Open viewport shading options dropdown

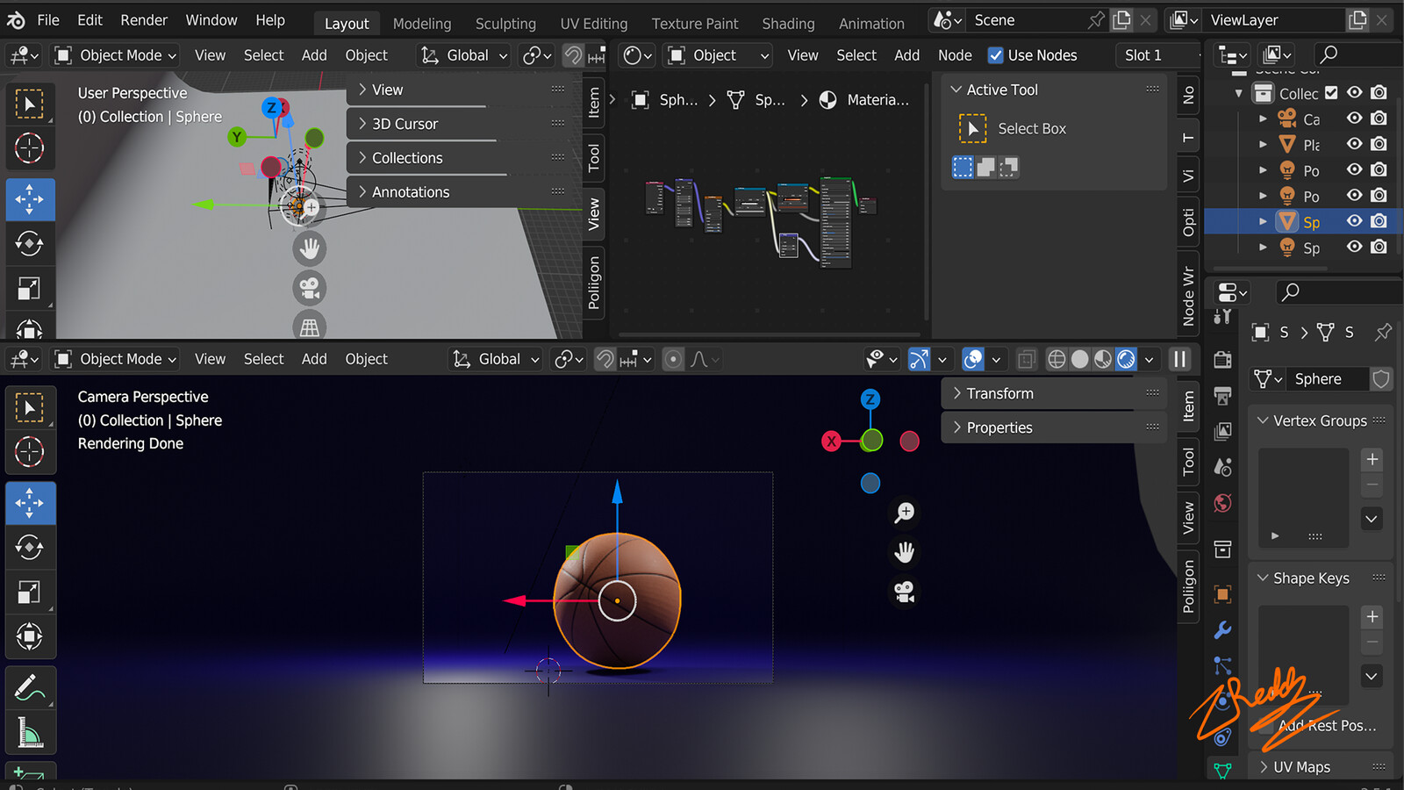(1149, 359)
